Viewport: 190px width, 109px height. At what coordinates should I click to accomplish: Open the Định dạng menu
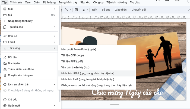tap(49, 2)
